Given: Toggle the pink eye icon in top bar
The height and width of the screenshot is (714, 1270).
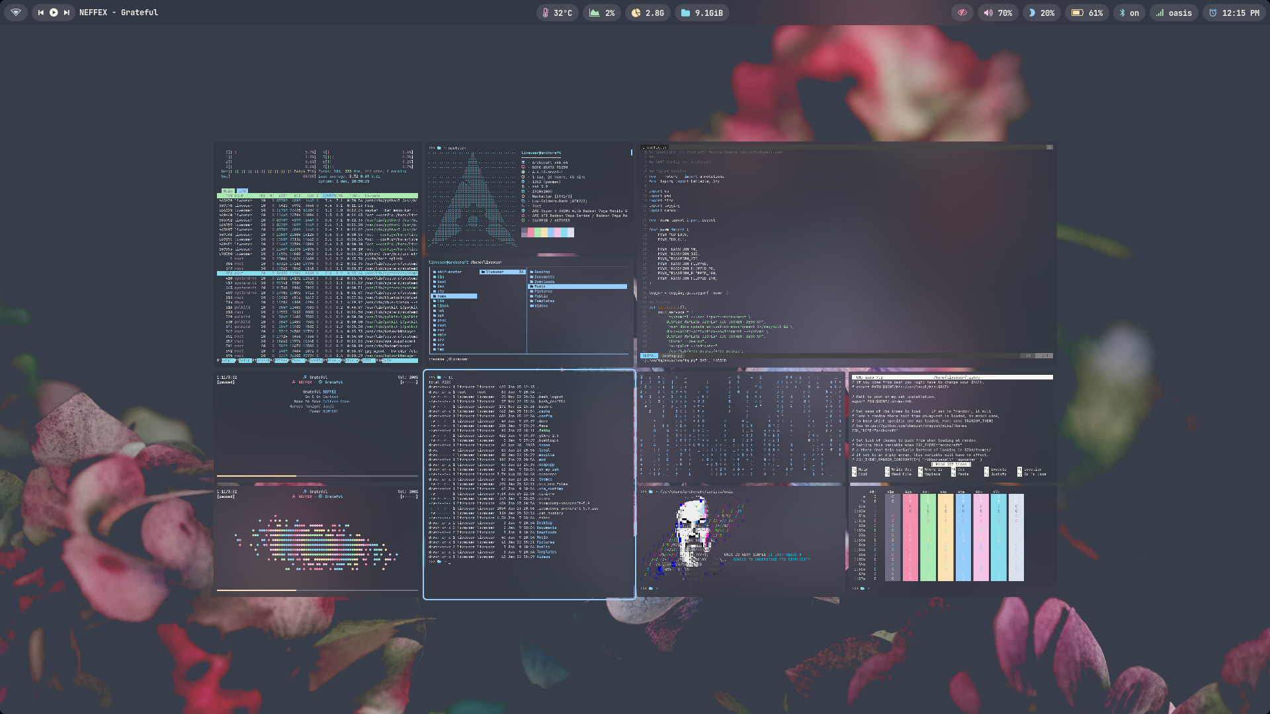Looking at the screenshot, I should [962, 13].
